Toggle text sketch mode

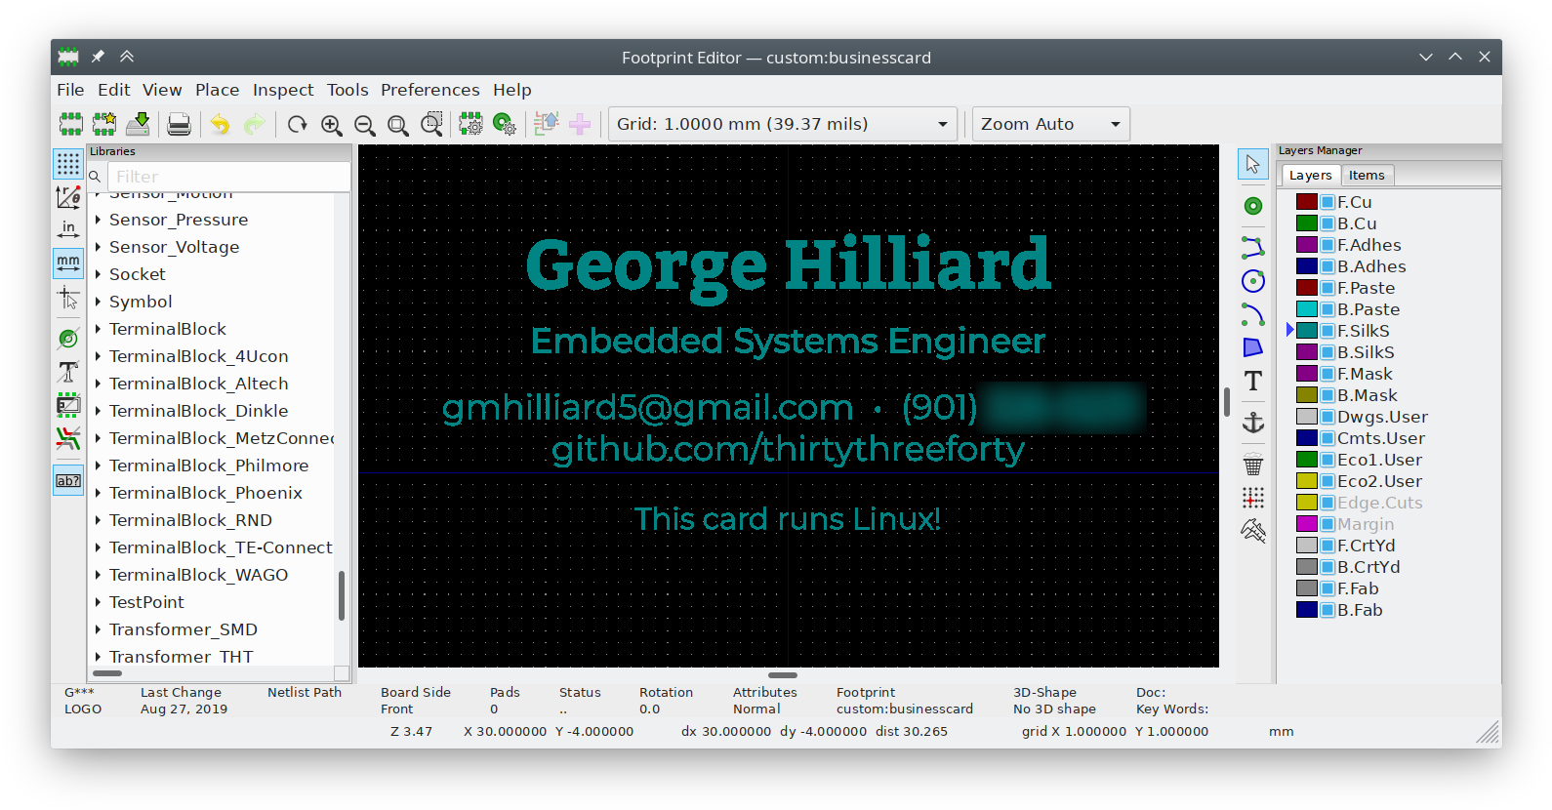[68, 372]
